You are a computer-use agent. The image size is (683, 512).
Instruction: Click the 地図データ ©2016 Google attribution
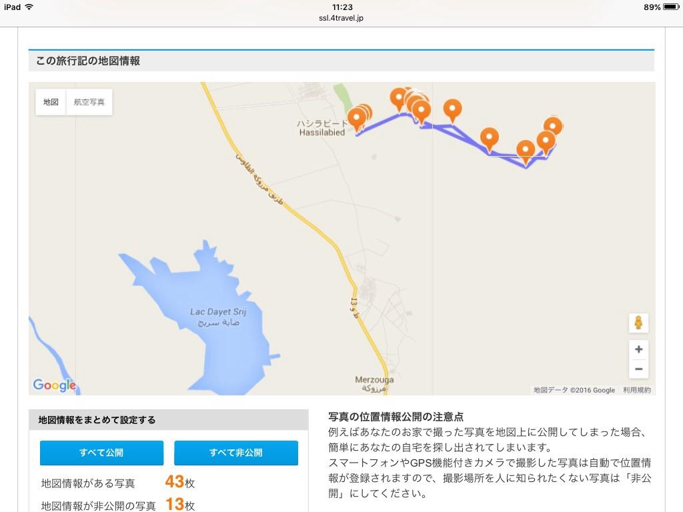[574, 390]
